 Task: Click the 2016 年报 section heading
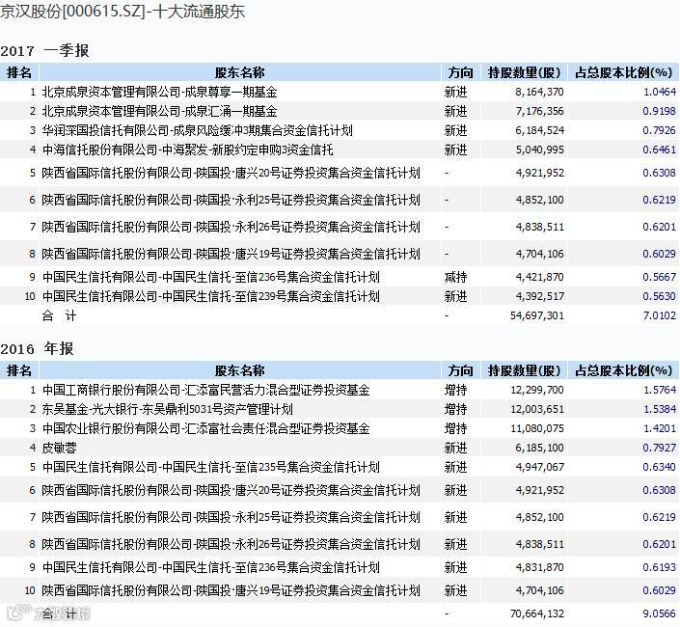pos(37,348)
